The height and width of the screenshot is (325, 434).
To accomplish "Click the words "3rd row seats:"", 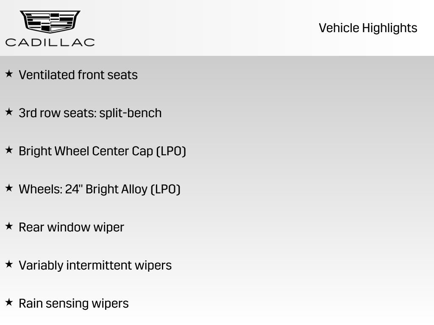I will click(58, 113).
